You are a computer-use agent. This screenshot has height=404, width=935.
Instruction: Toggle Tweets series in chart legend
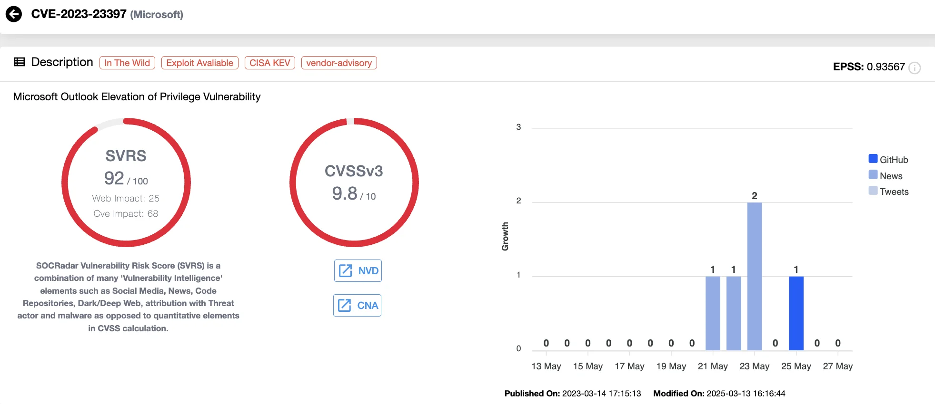[888, 192]
